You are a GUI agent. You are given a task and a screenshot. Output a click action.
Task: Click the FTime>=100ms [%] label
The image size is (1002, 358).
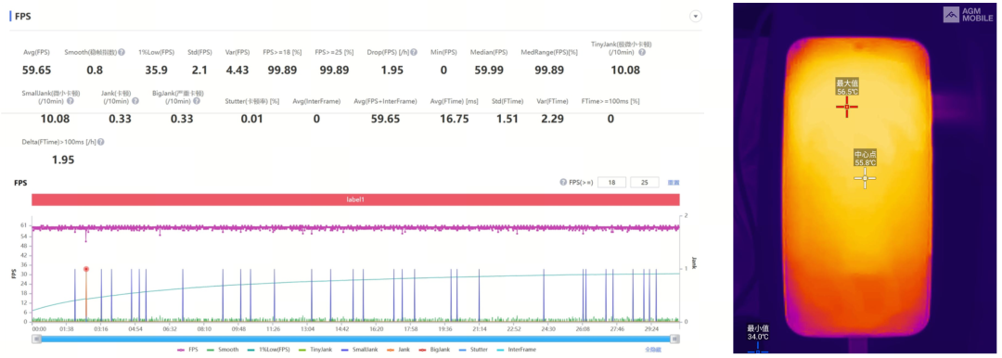coord(610,101)
